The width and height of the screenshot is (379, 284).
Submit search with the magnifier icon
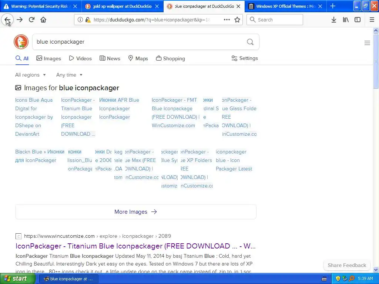(250, 42)
